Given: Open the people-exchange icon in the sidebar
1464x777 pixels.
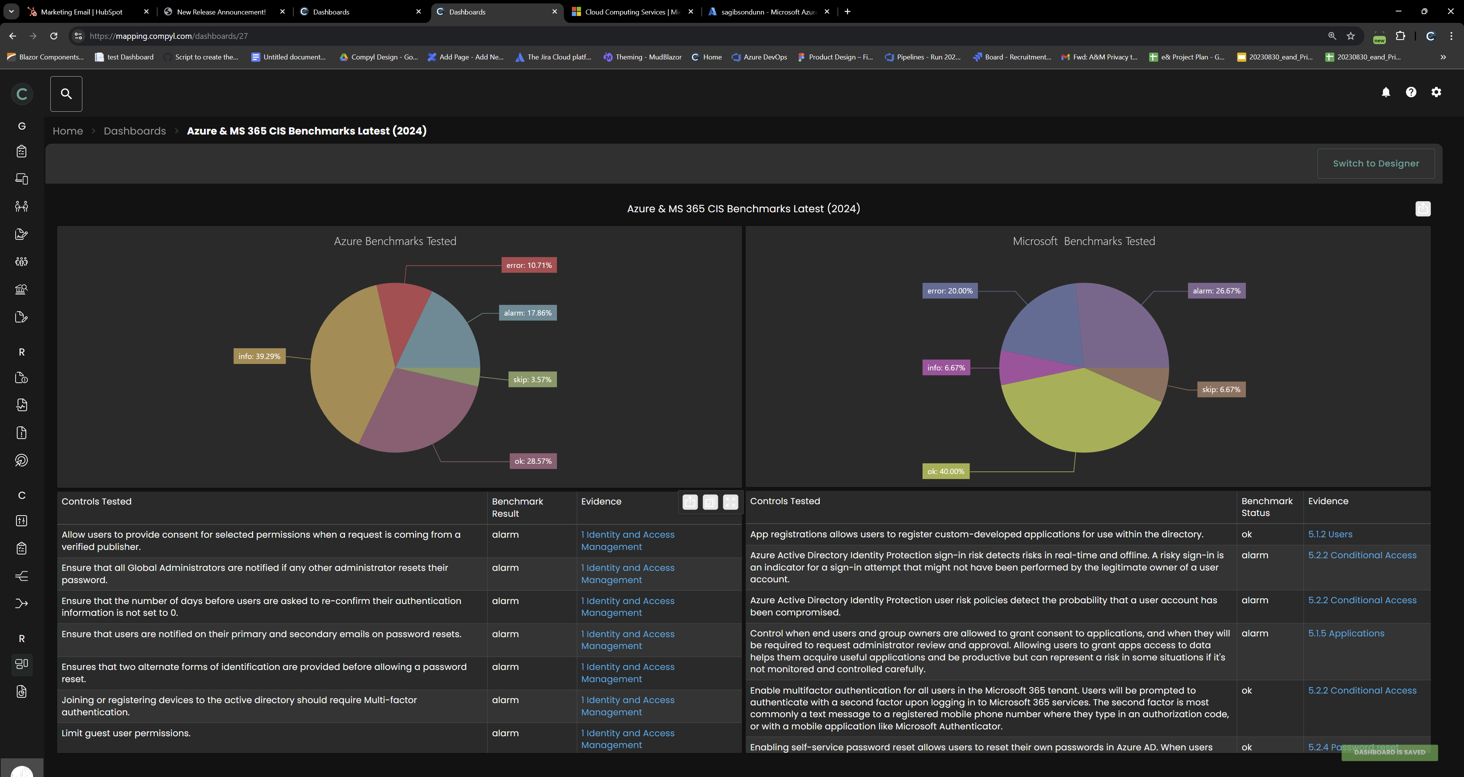Looking at the screenshot, I should (22, 206).
